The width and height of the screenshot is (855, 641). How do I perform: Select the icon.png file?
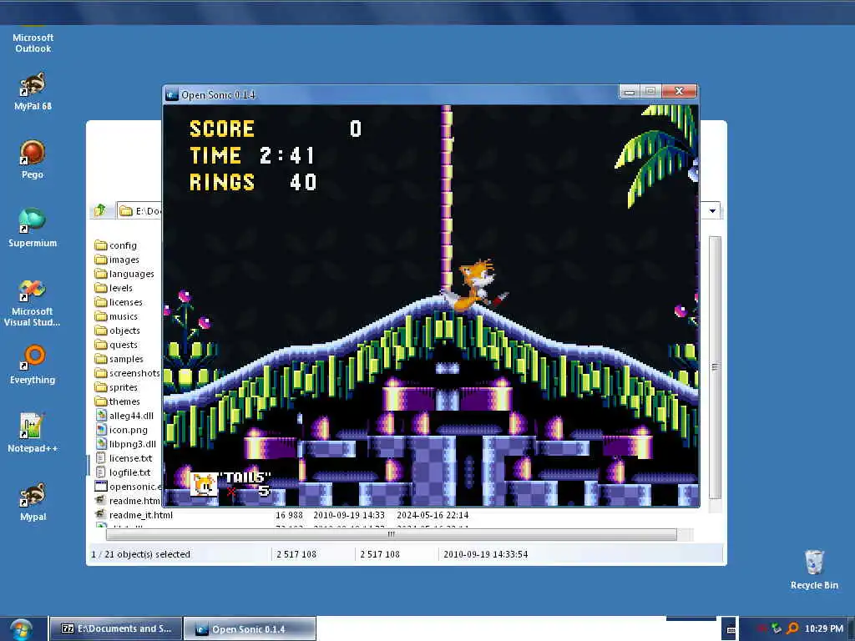click(122, 430)
